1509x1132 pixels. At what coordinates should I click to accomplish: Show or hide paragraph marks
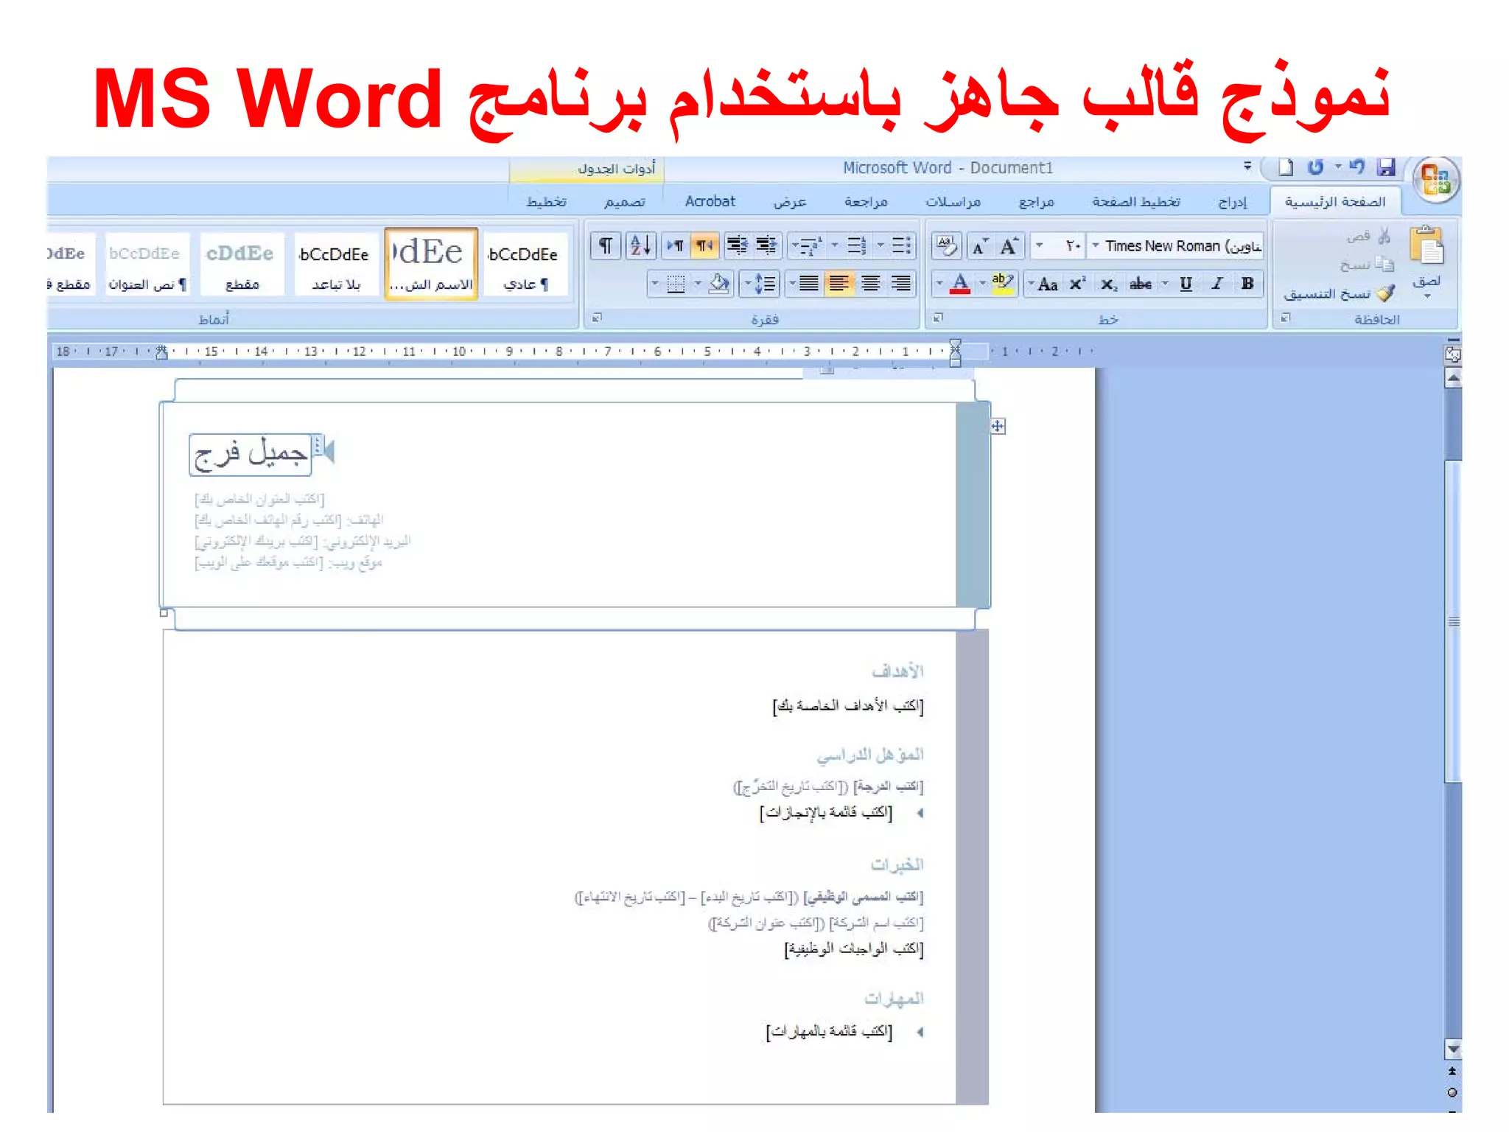point(606,245)
